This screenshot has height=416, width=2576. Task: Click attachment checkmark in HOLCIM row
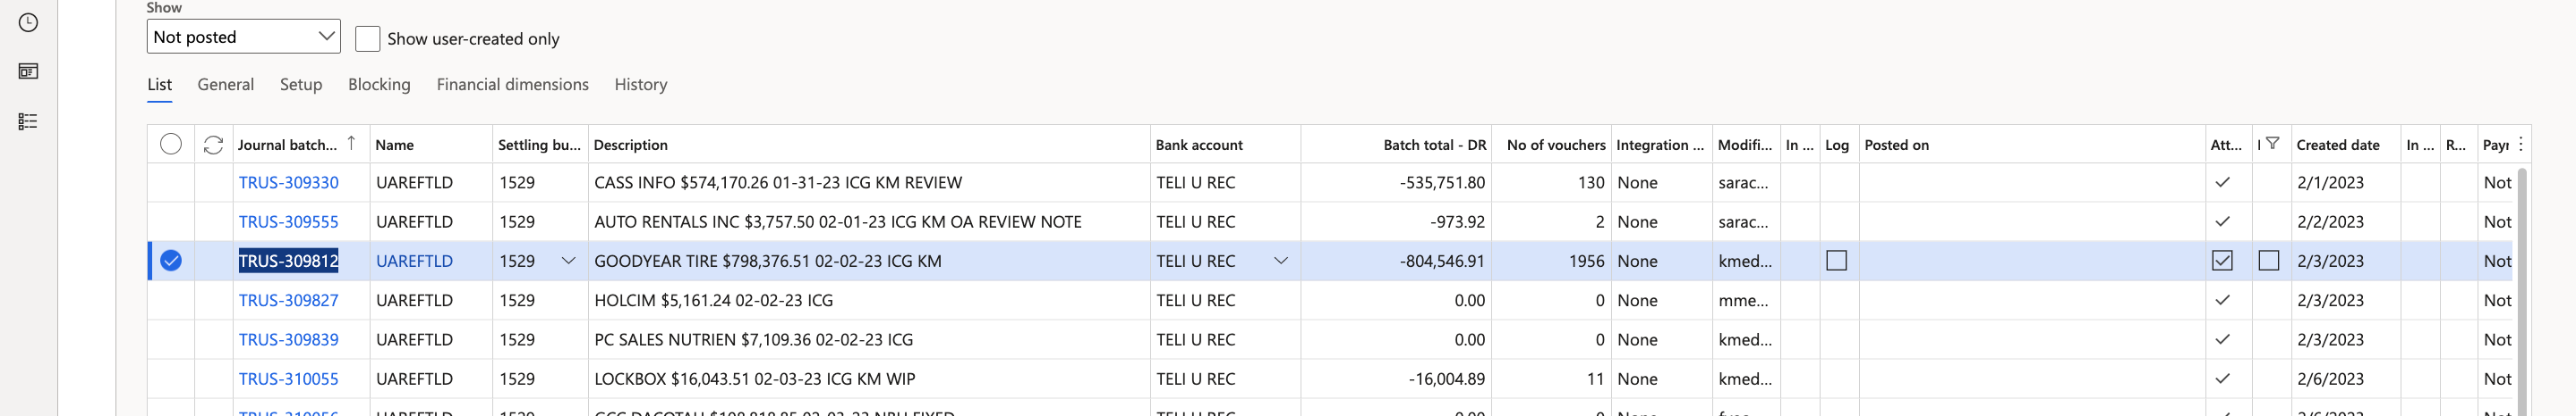click(x=2222, y=300)
